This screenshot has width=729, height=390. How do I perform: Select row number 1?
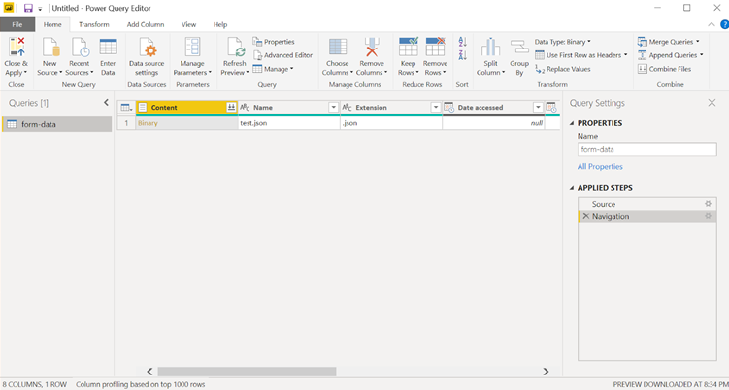coord(126,123)
